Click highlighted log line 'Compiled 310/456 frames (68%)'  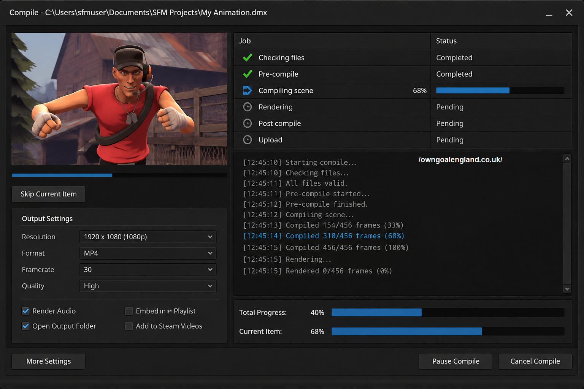coord(324,236)
